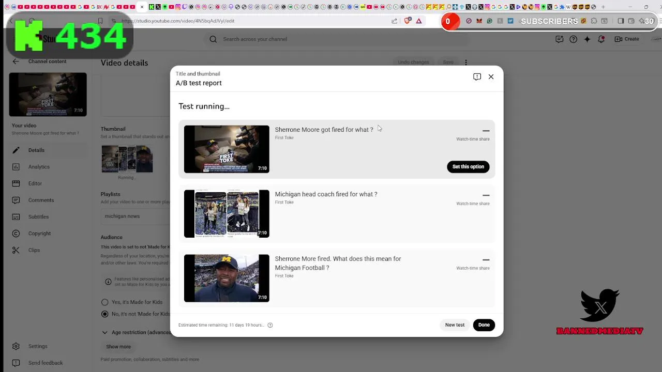Open the Brave Shields icon
This screenshot has height=372, width=662.
[x=408, y=21]
